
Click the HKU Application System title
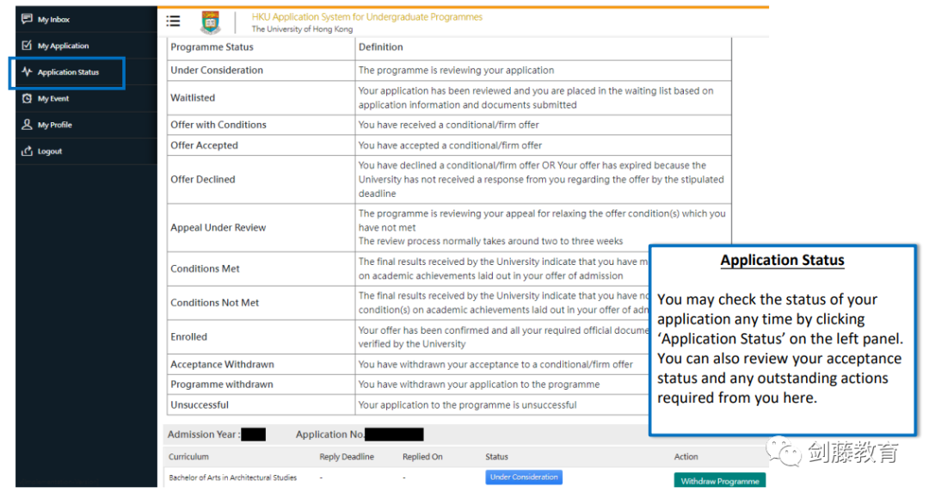click(366, 17)
